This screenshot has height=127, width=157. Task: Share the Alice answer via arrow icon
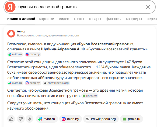(x=30, y=119)
